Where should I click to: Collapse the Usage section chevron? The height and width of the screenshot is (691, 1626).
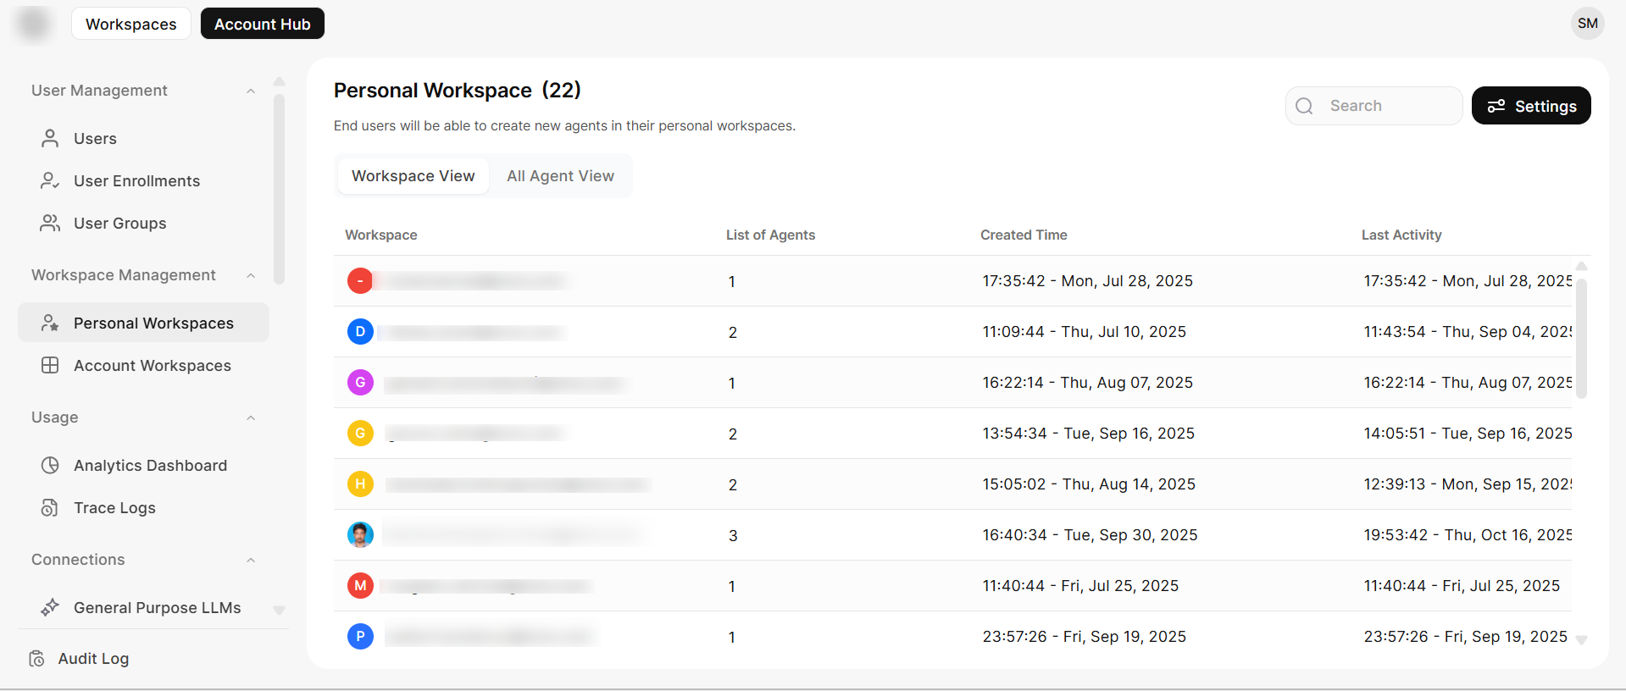coord(251,417)
